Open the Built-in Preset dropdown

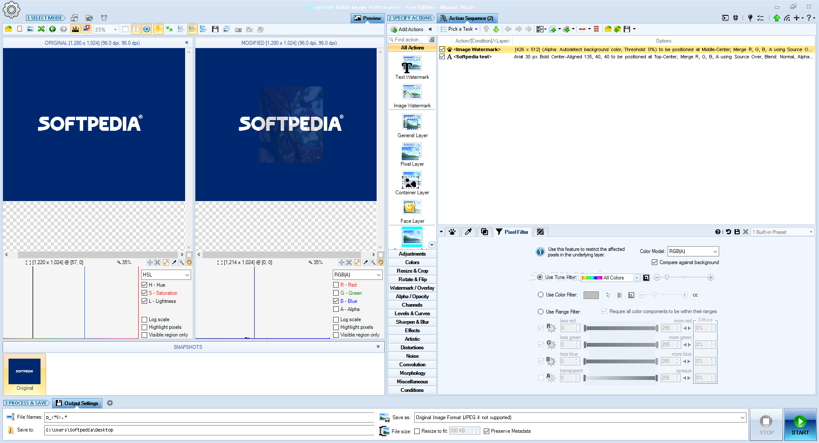tap(783, 232)
